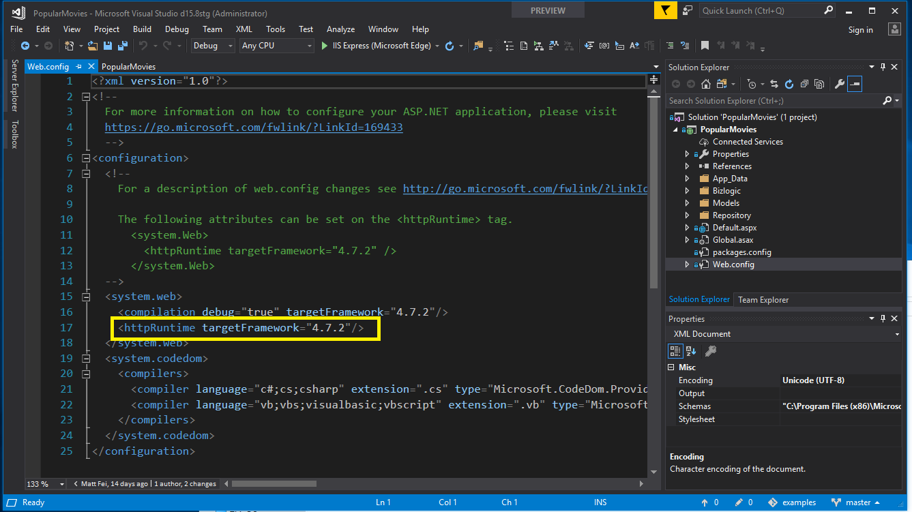
Task: Click the Navigate Backward arrow icon
Action: [25, 46]
